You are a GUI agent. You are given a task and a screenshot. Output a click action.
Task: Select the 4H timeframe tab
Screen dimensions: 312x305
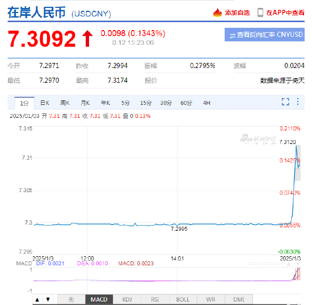206,103
